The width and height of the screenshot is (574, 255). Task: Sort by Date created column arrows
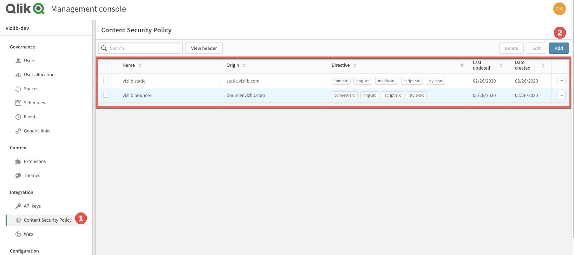[543, 65]
